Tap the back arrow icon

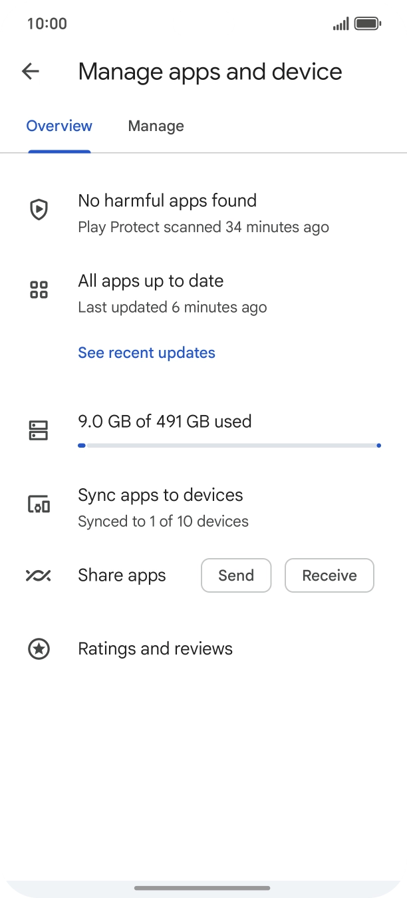[x=31, y=72]
